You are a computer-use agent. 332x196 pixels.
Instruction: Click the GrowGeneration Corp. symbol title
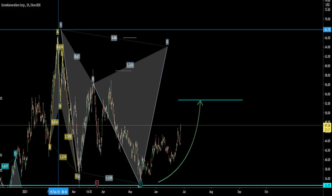click(x=21, y=5)
